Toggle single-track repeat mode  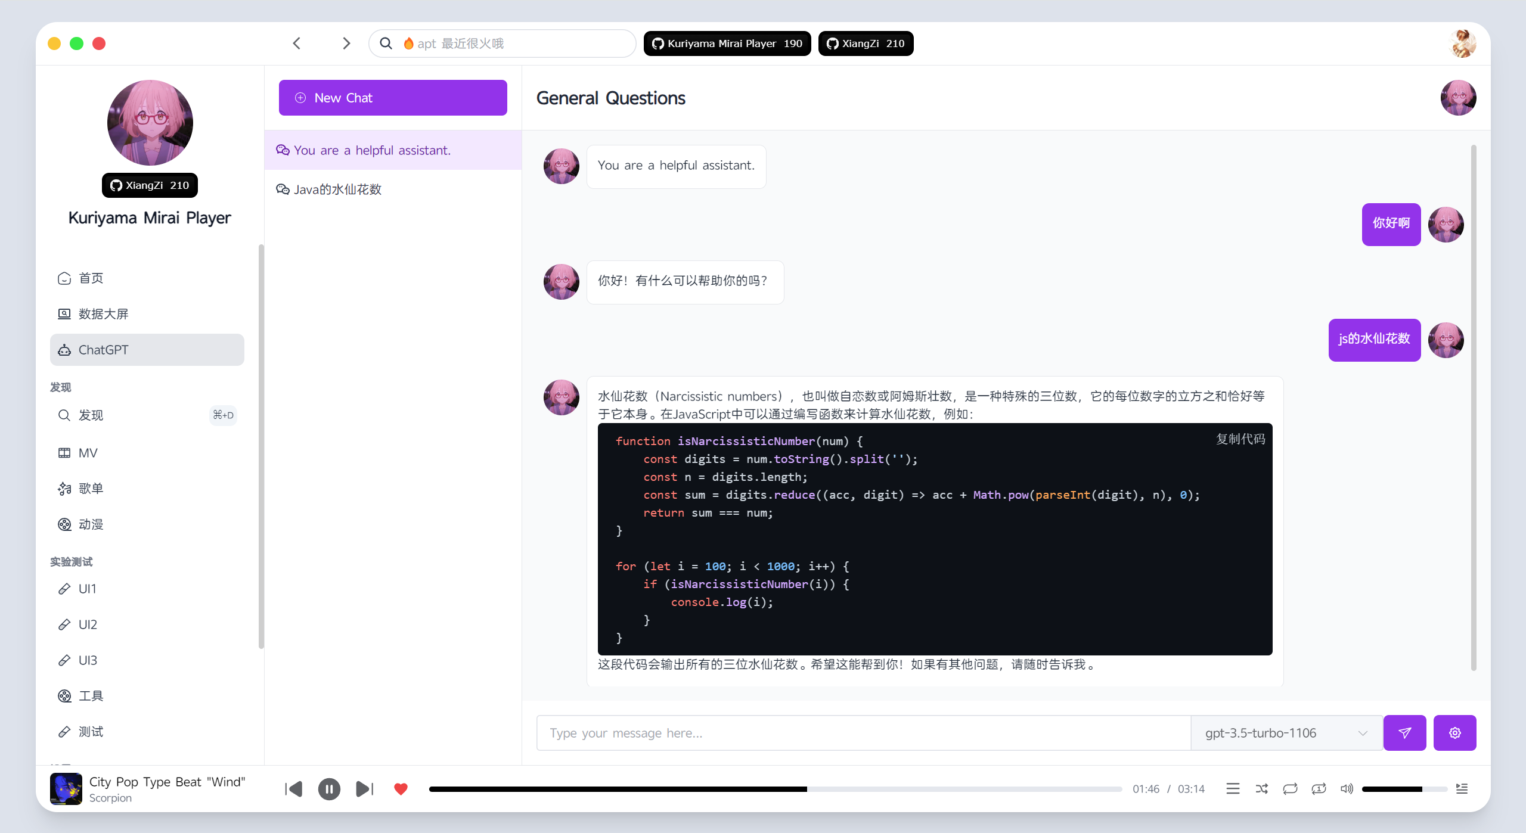coord(1319,788)
